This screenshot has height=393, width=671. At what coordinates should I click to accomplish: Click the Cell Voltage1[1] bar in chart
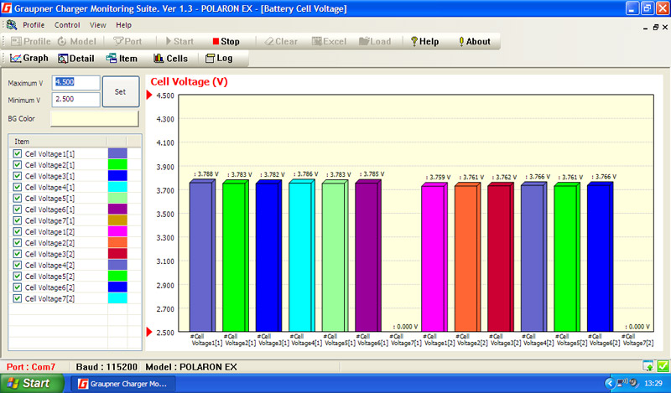pos(202,256)
